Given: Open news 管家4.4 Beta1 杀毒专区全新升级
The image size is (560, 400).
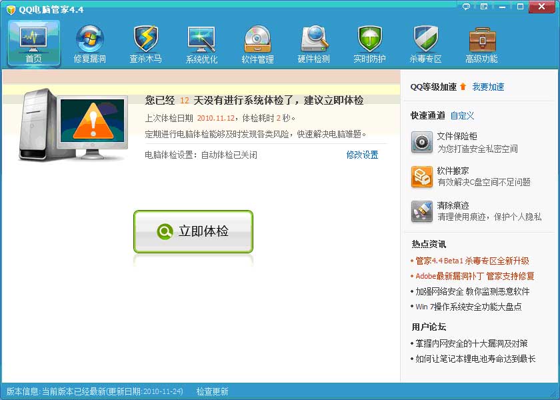Looking at the screenshot, I should point(472,261).
